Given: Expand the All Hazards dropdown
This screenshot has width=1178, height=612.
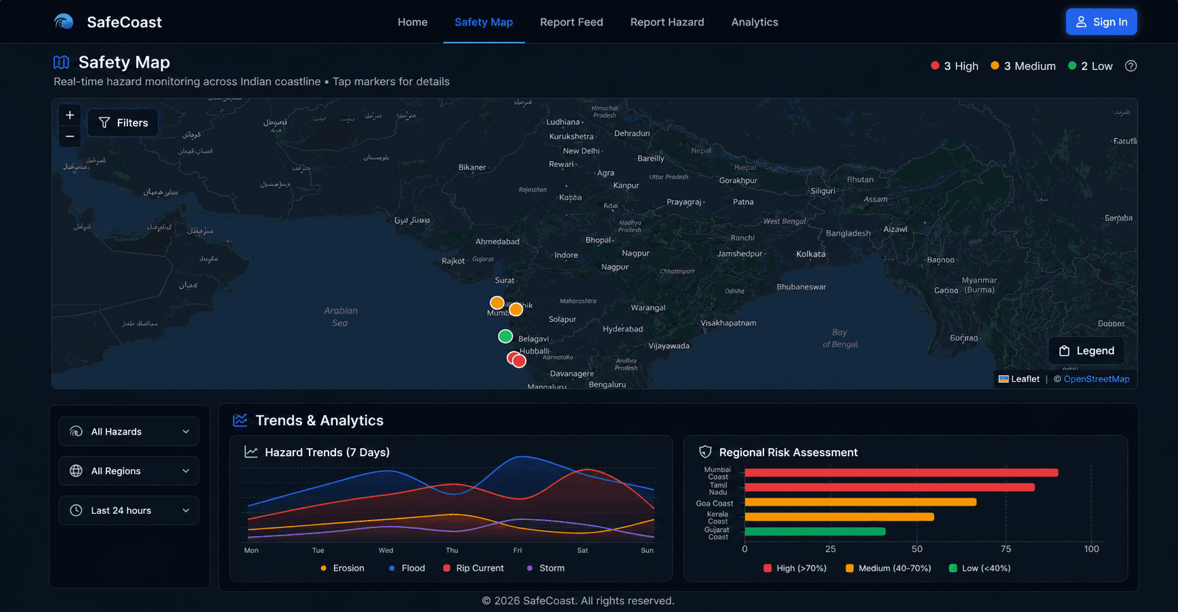Looking at the screenshot, I should click(129, 431).
